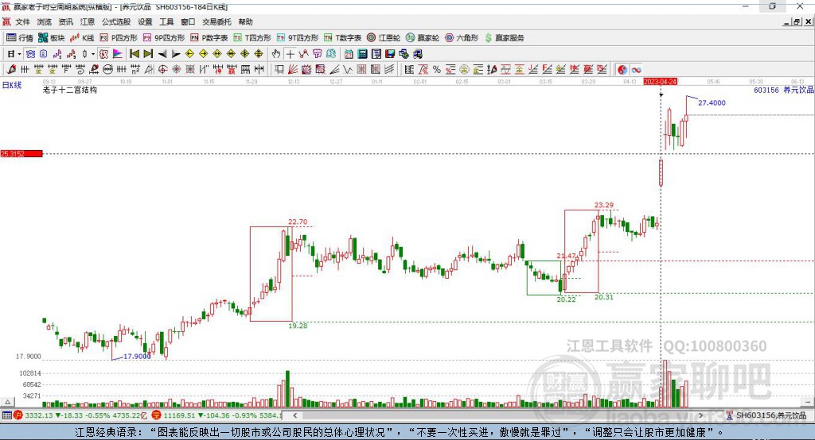Click the volume pane up-arrow expander

(x=7, y=402)
